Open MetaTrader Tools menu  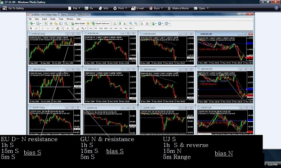pos(61,19)
